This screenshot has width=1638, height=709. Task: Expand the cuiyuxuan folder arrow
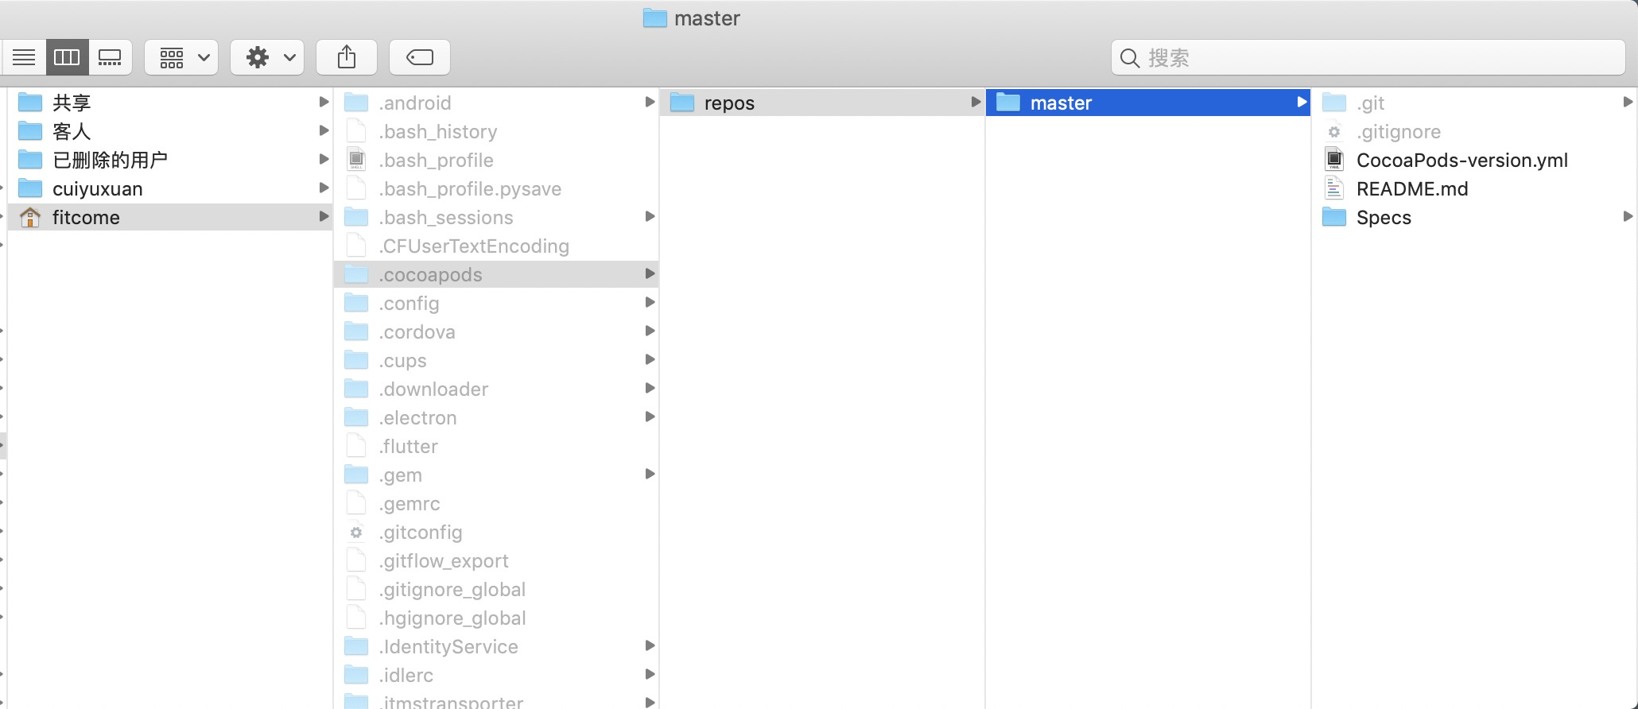pyautogui.click(x=324, y=188)
